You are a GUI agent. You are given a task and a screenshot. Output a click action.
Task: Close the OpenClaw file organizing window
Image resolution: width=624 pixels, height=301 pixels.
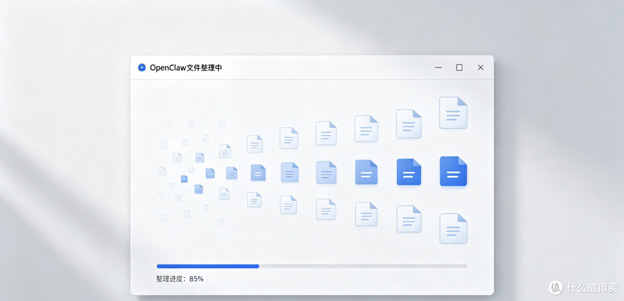[x=480, y=67]
